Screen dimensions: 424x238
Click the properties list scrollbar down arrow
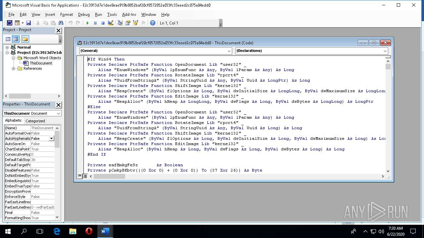57,217
